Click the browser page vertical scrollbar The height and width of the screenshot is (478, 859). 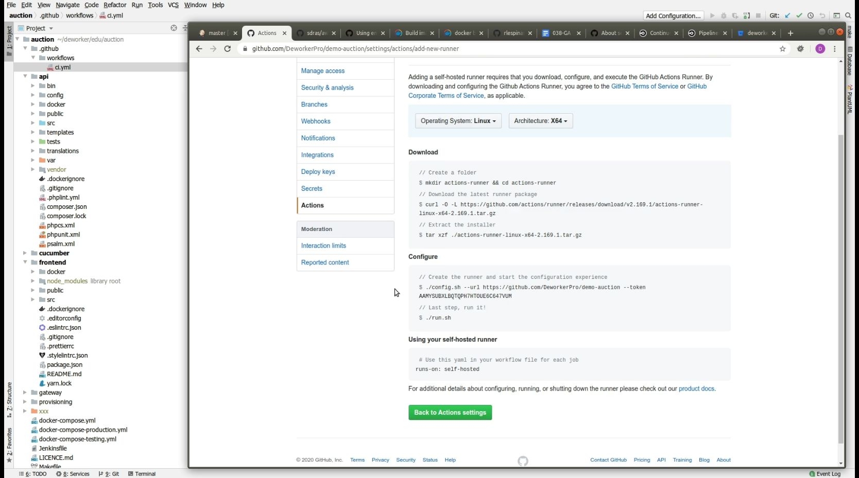tap(841, 288)
